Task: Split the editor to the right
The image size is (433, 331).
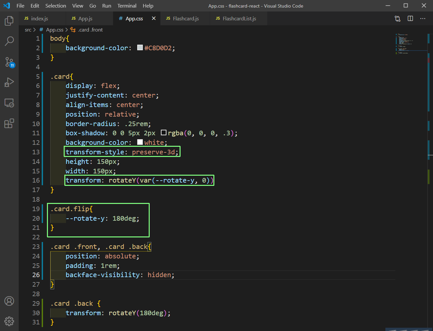Action: [410, 18]
